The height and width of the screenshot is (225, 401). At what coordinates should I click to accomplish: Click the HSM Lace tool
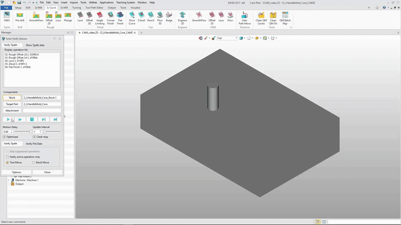tap(221, 17)
